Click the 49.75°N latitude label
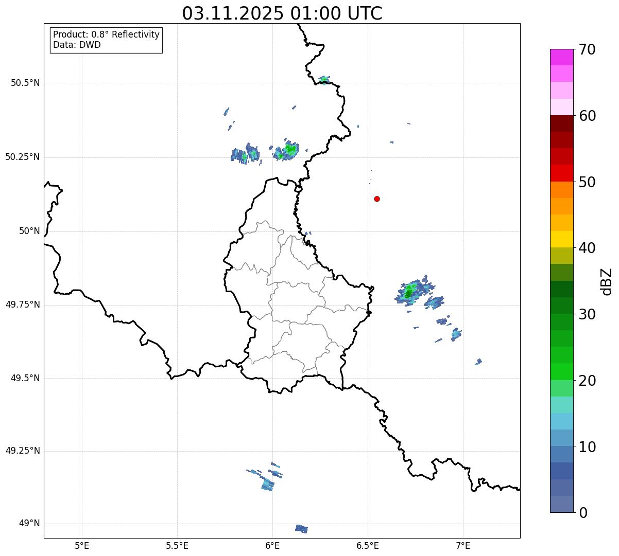Viewport: 619px width, 556px height. coord(23,304)
